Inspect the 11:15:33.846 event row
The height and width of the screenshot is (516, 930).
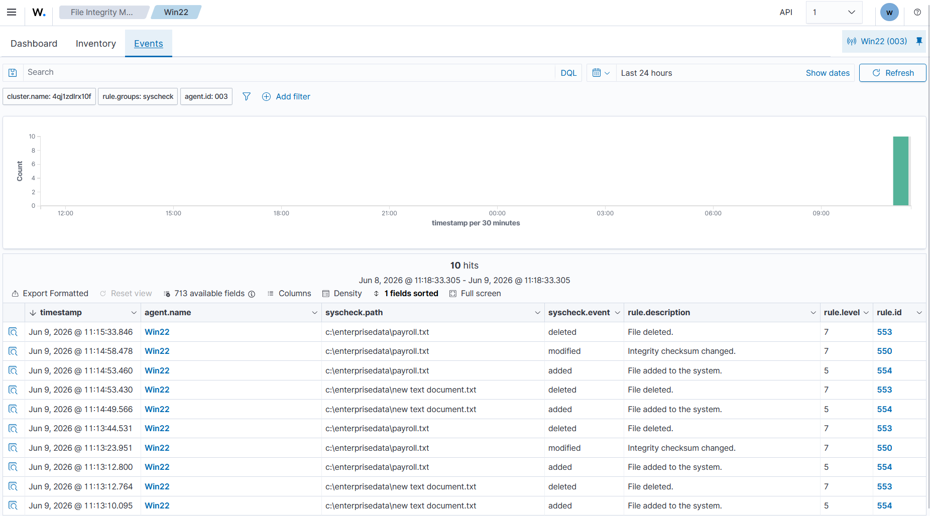[x=13, y=332]
